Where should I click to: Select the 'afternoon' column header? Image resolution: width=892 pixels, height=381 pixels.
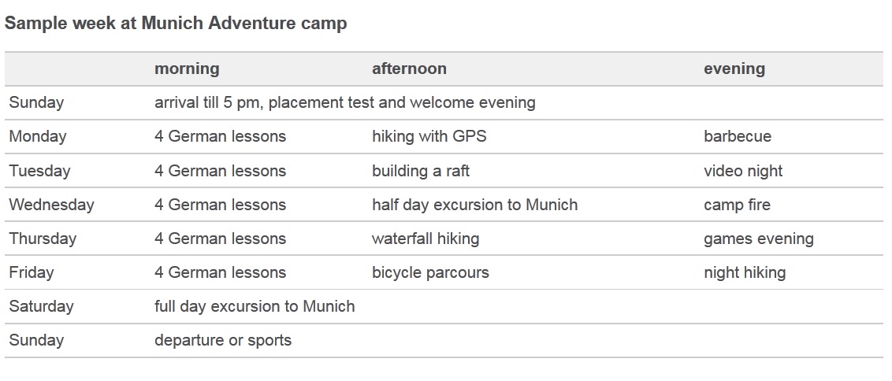[409, 68]
